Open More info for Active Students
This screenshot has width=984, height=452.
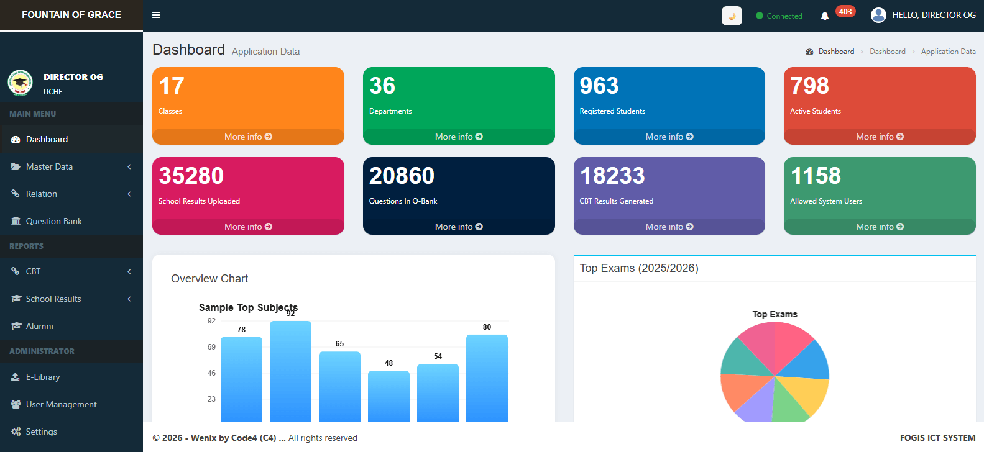pyautogui.click(x=880, y=137)
